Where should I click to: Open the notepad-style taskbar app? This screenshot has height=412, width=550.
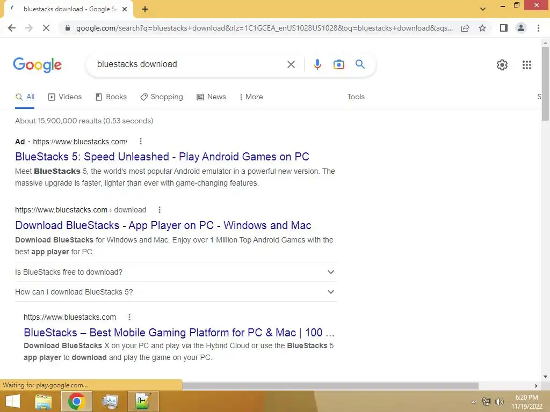(143, 401)
